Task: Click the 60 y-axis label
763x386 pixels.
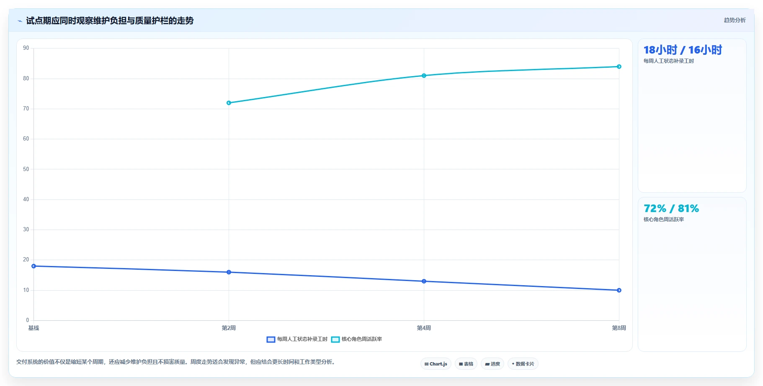Action: click(x=26, y=139)
